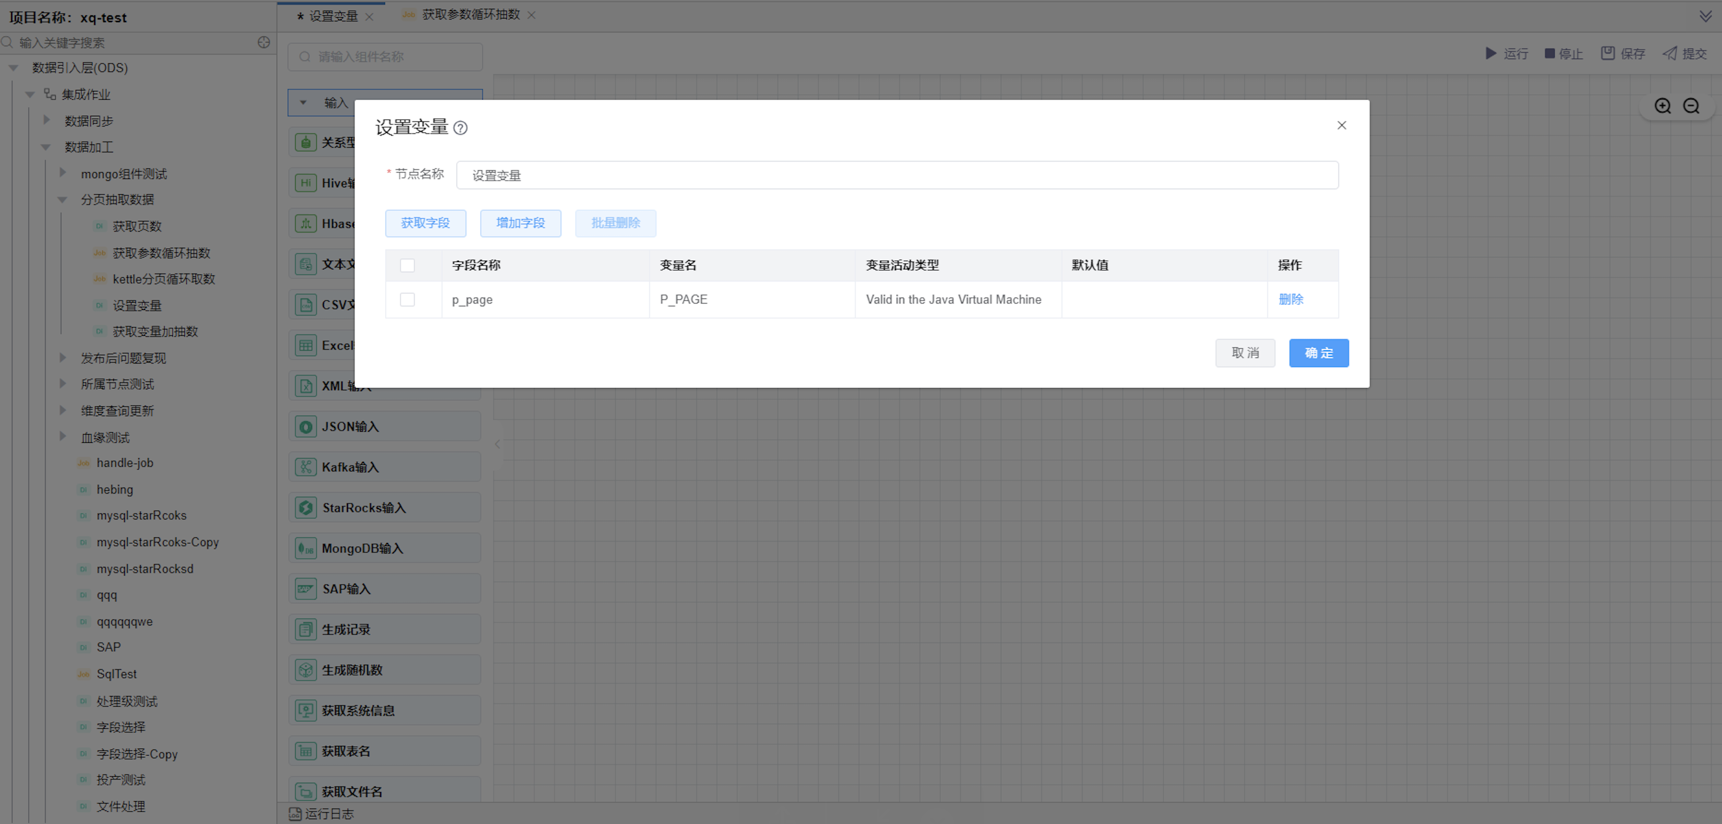Click the SAP输入 component icon

306,588
